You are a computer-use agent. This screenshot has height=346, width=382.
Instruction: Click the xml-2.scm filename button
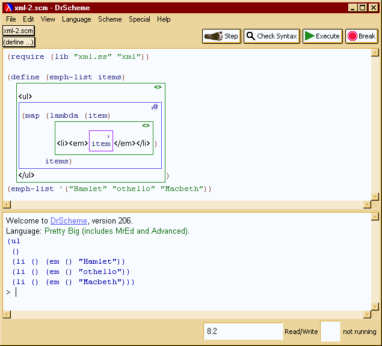tap(19, 31)
